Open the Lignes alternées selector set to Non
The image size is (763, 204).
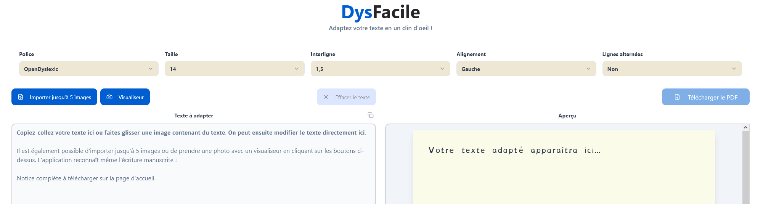coord(671,69)
